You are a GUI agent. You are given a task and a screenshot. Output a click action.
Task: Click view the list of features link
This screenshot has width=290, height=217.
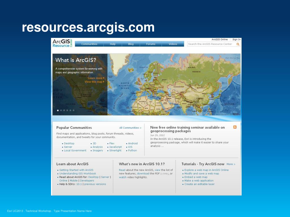pyautogui.click(x=157, y=170)
